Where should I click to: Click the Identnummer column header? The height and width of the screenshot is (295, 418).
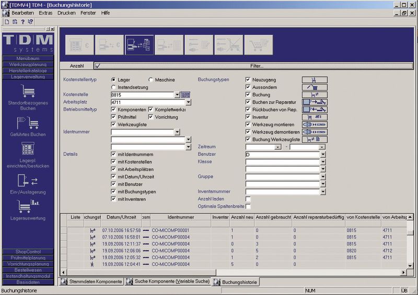point(181,217)
